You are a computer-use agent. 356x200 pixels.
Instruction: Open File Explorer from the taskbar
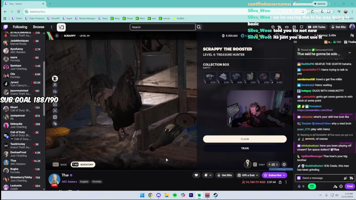point(167,195)
